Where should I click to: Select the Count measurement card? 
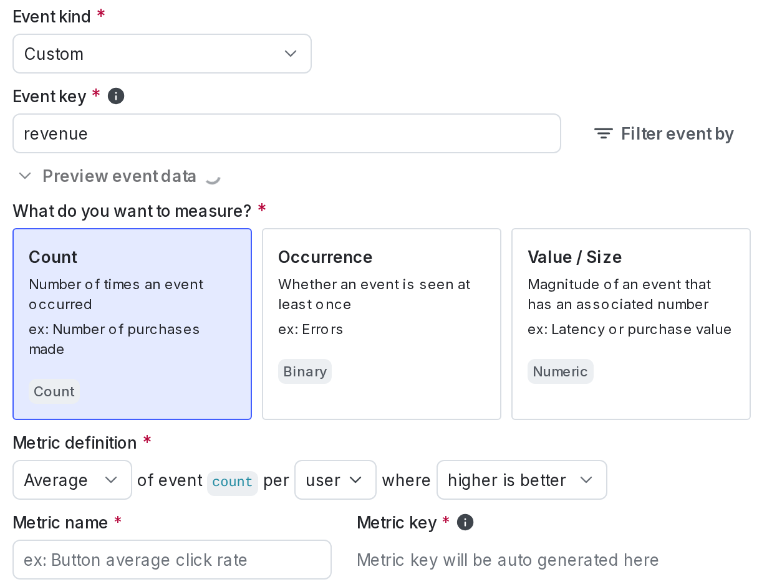pyautogui.click(x=132, y=323)
